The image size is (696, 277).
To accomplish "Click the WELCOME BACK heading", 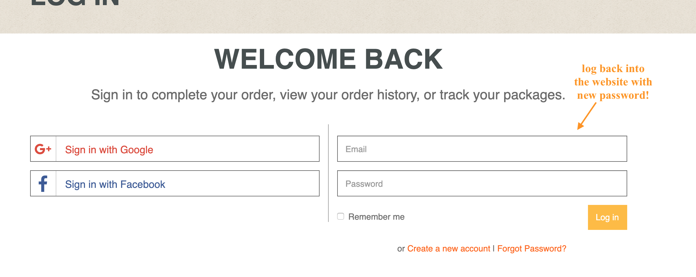I will 328,59.
